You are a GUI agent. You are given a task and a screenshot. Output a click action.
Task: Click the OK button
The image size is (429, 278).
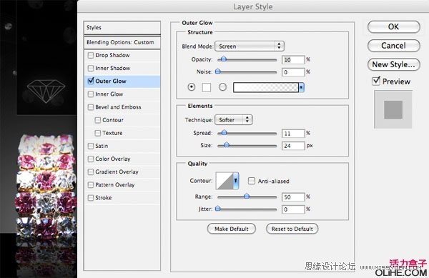[x=394, y=26]
